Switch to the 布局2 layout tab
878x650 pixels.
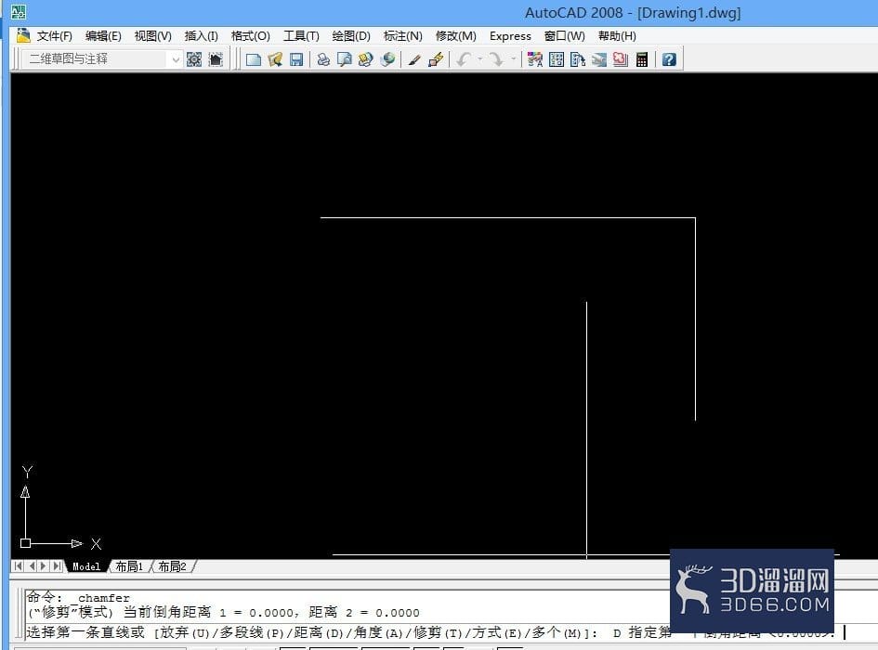[173, 566]
